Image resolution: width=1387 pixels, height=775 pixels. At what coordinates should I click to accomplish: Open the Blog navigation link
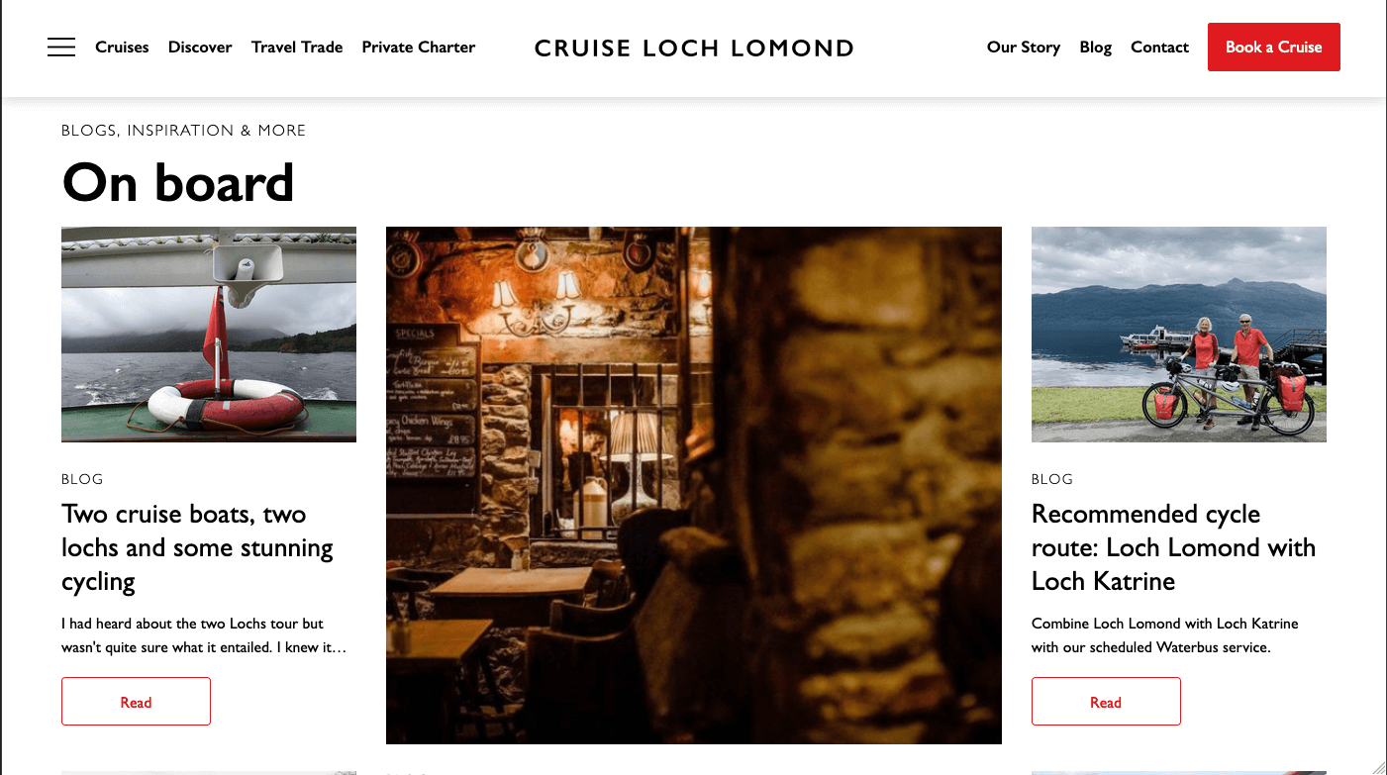coord(1096,47)
